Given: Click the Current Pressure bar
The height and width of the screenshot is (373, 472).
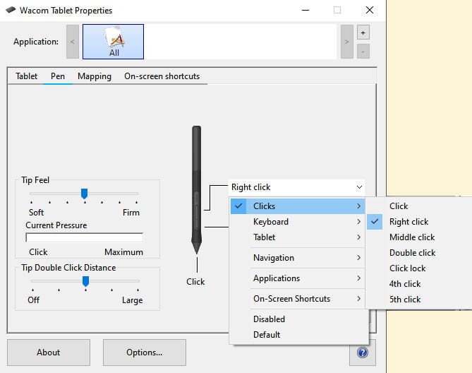Looking at the screenshot, I should 84,238.
